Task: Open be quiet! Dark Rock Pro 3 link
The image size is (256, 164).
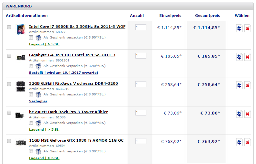Action: (x=68, y=112)
